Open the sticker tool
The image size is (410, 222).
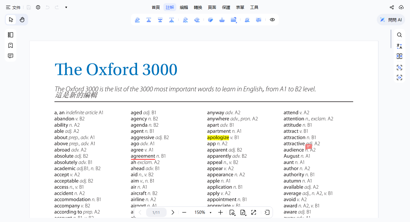[211, 20]
